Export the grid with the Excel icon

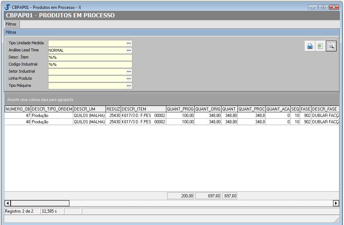pos(320,46)
